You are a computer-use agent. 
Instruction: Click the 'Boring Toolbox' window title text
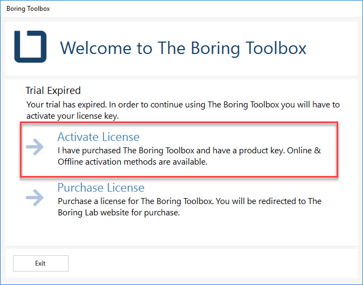click(28, 9)
